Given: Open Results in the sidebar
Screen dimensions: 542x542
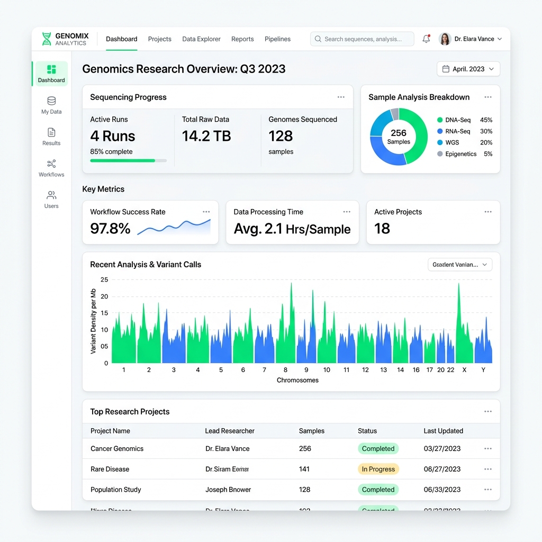Looking at the screenshot, I should tap(51, 137).
